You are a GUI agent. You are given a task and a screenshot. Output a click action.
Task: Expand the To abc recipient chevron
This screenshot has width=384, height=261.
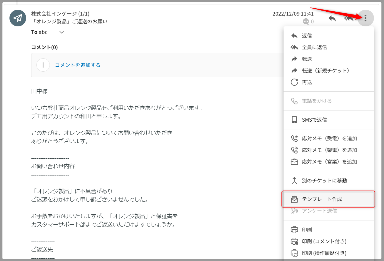[x=62, y=32]
